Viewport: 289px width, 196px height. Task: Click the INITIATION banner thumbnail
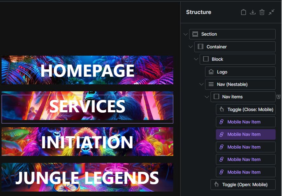click(x=87, y=142)
